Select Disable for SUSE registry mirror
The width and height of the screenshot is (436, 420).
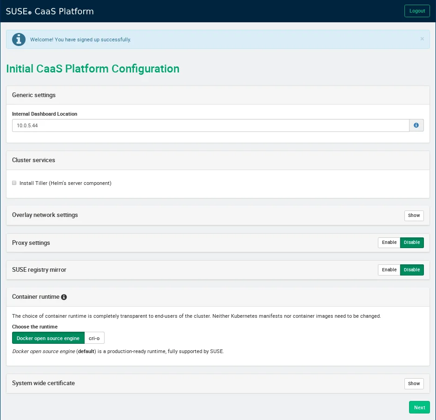[411, 270]
